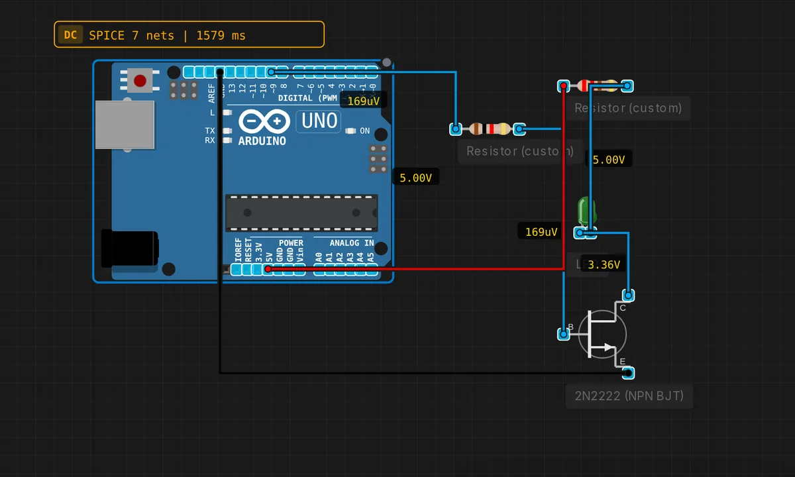Select the black DC power jack
Screen dimensions: 795x477
[x=129, y=248]
